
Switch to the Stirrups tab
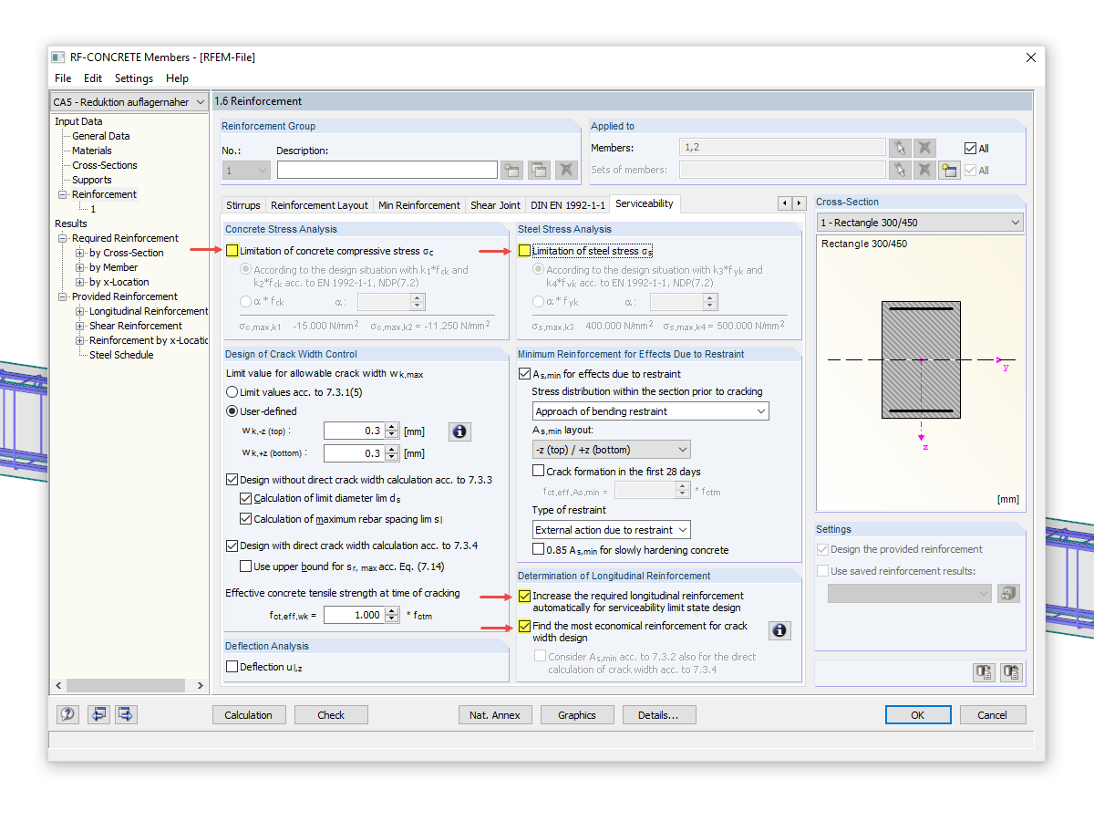click(243, 205)
